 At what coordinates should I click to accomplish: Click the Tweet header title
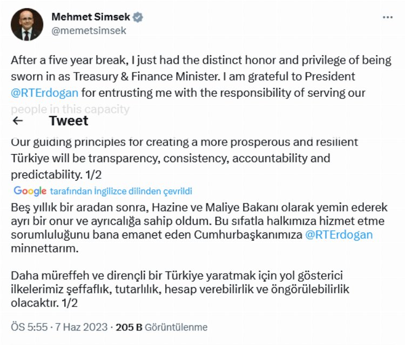click(69, 121)
